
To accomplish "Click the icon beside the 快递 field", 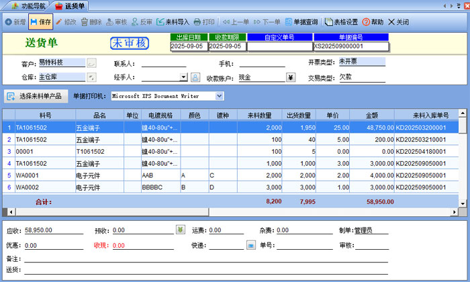I will (251, 245).
